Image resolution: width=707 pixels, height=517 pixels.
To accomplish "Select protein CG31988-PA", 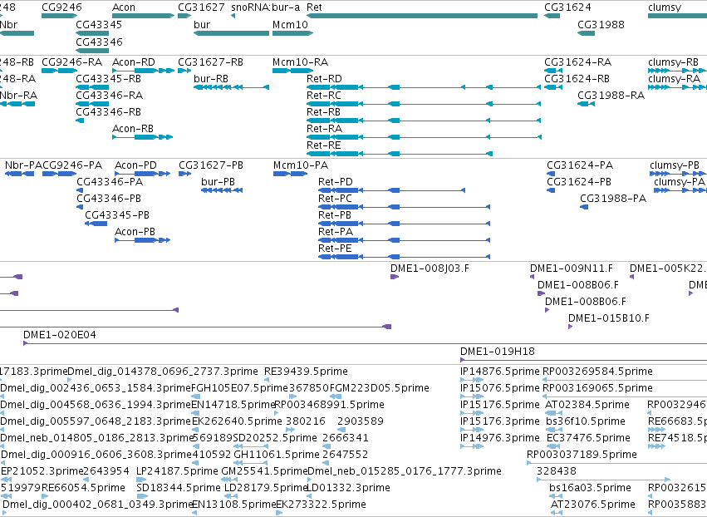I will pos(613,199).
